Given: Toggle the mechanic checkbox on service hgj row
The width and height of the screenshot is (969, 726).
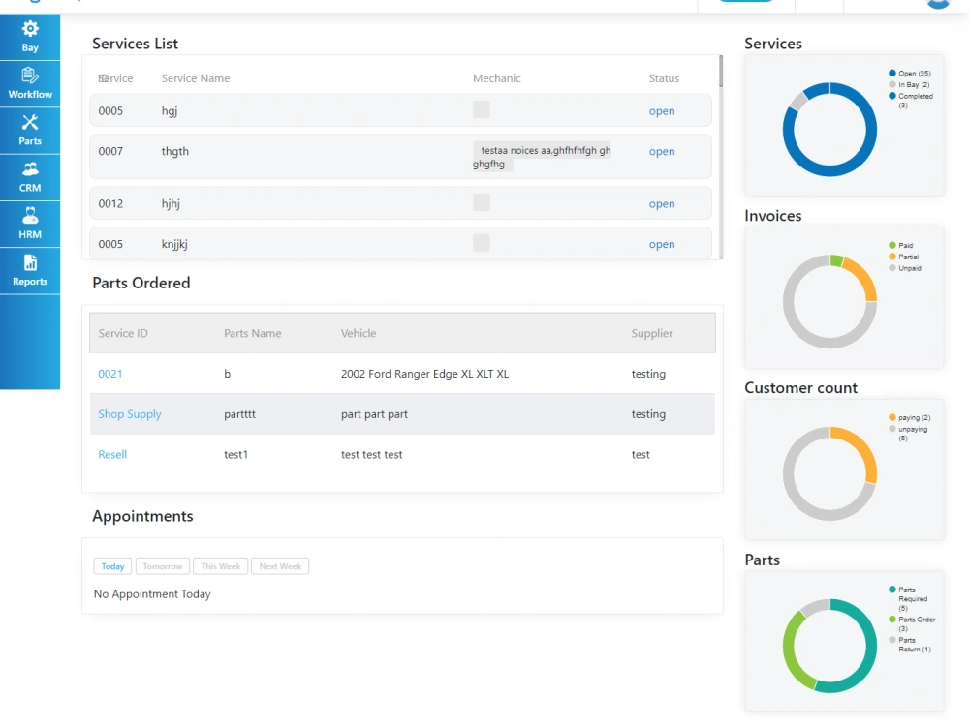Looking at the screenshot, I should [482, 109].
